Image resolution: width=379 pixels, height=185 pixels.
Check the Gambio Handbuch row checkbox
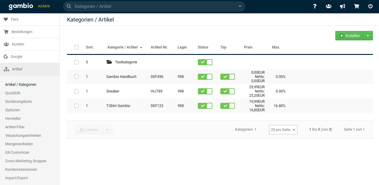(76, 77)
